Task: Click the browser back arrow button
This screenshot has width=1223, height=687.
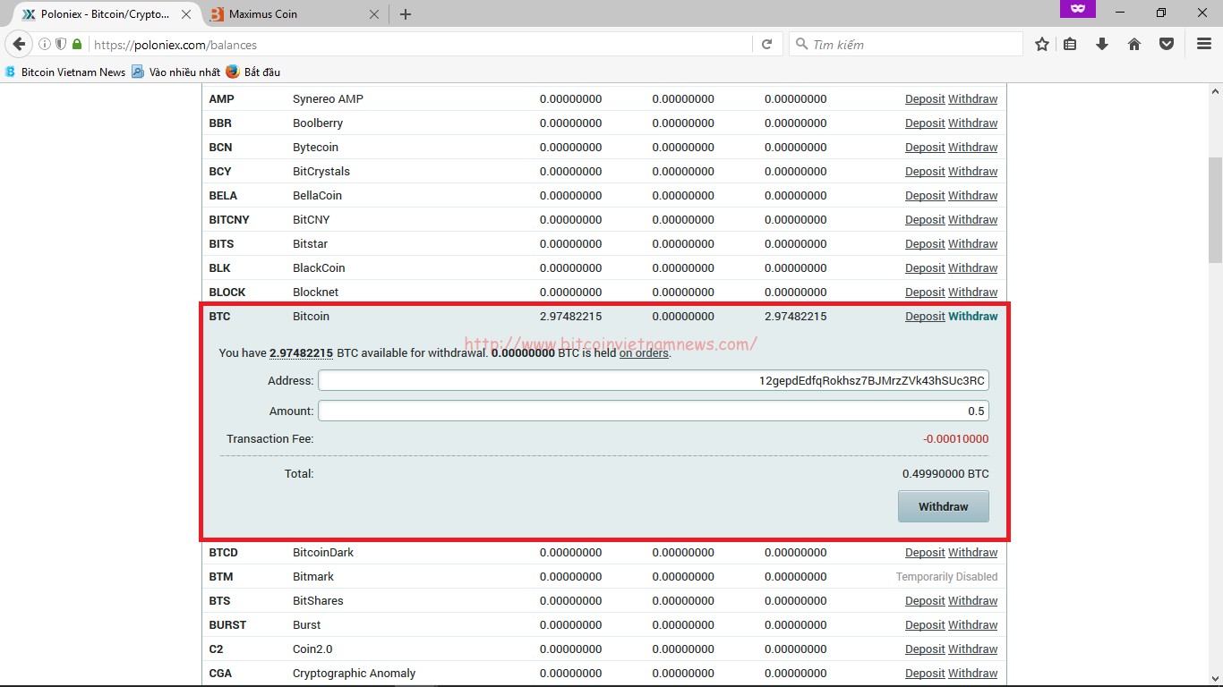Action: click(x=19, y=44)
